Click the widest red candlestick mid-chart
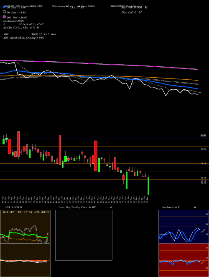209x277 pixels. tap(96, 156)
